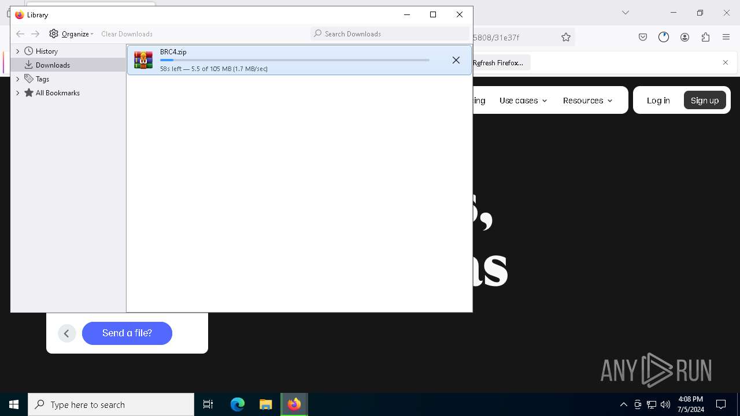
Task: Click the page URL in Firefox address bar
Action: click(x=496, y=38)
